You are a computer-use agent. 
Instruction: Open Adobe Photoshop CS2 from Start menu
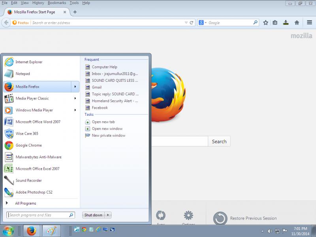[x=34, y=192]
